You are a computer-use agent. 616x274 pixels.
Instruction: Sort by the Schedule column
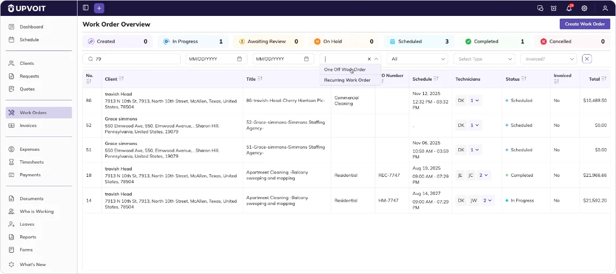[x=436, y=79]
